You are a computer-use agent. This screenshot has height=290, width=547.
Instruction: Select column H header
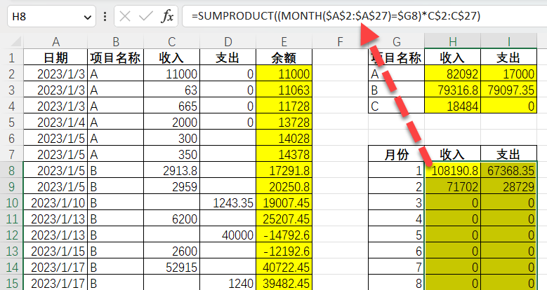click(452, 42)
